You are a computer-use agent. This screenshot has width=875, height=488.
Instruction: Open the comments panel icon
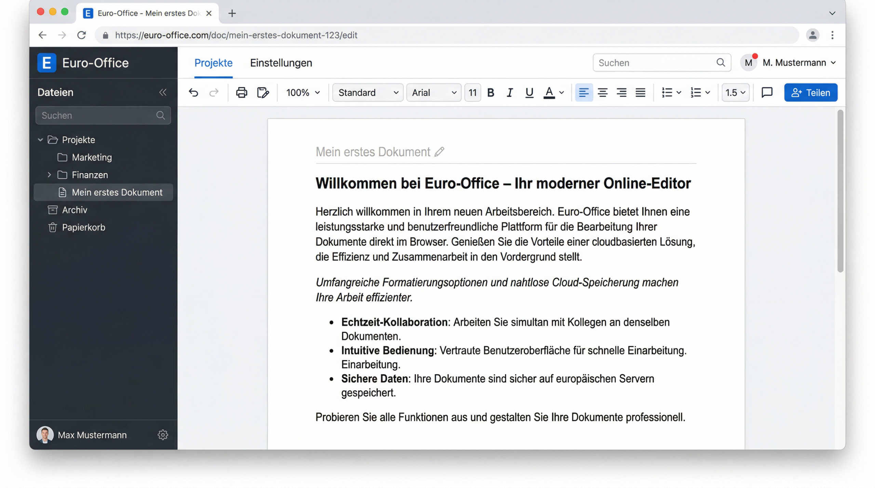[766, 93]
